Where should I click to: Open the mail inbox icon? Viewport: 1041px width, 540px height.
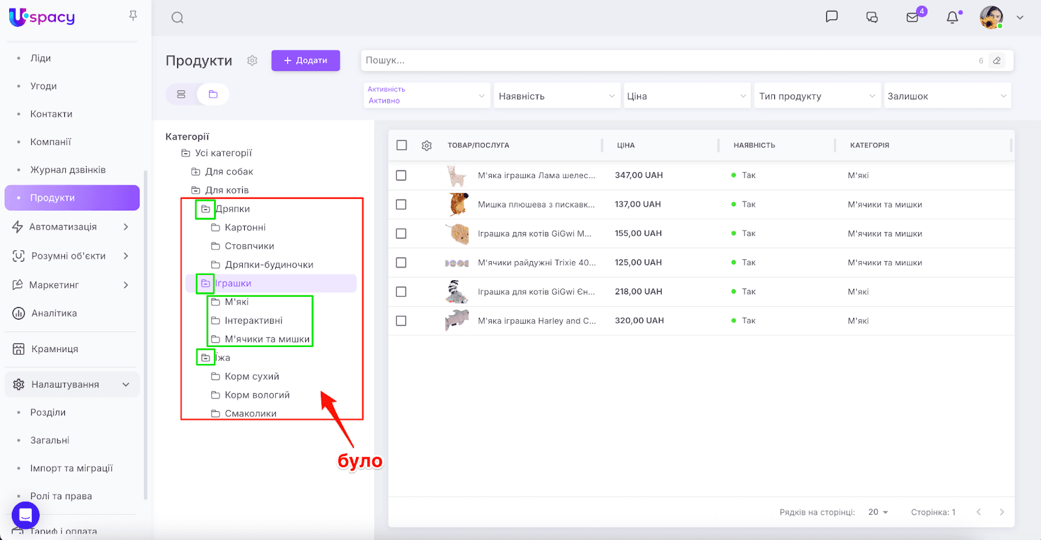tap(912, 18)
